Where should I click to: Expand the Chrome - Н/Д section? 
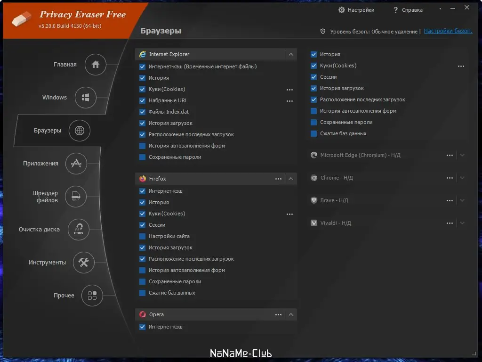(x=461, y=178)
